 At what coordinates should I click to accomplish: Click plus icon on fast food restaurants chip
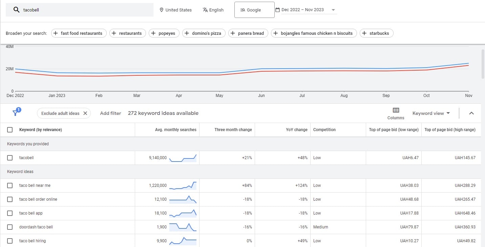(x=56, y=33)
